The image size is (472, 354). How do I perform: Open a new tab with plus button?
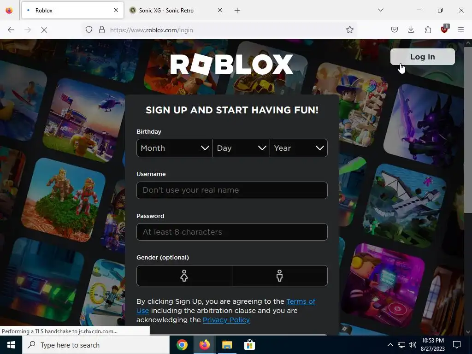pos(237,11)
